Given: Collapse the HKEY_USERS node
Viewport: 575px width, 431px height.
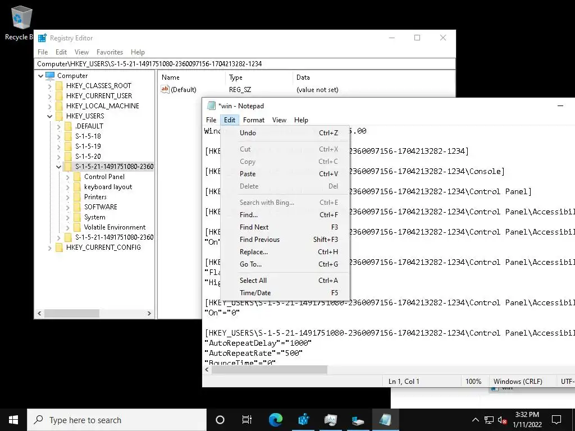Looking at the screenshot, I should (x=50, y=116).
